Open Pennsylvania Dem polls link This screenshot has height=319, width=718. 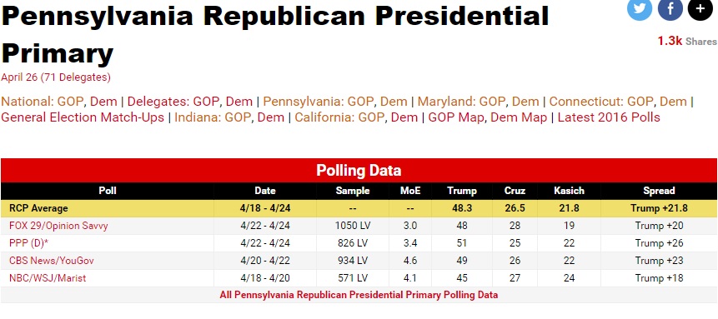394,101
